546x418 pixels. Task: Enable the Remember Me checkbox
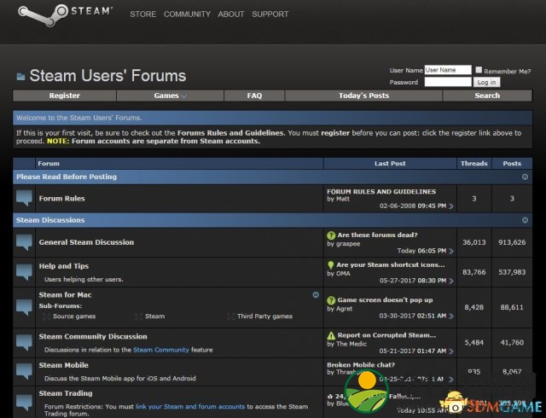point(479,70)
